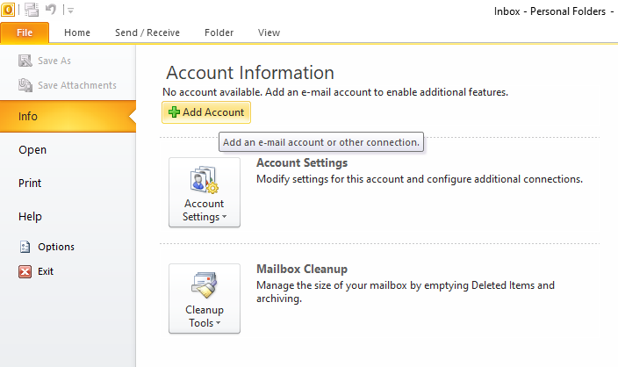Viewport: 618px width, 367px height.
Task: Click the 'Save Attachments' label in sidebar
Action: pyautogui.click(x=77, y=85)
